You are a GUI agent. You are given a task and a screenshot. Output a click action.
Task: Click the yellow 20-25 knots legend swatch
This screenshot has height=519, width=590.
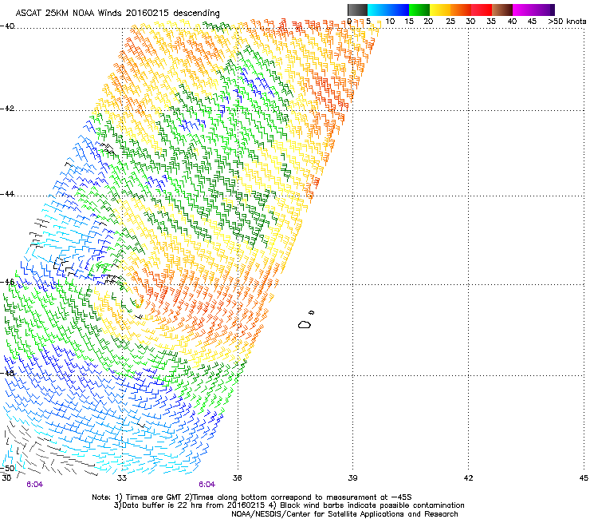[440, 10]
